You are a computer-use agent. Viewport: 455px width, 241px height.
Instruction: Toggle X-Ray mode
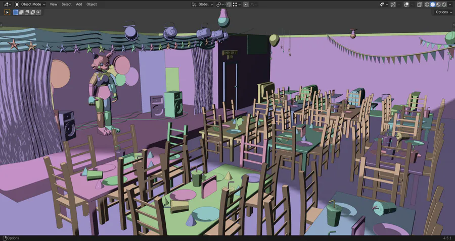click(x=420, y=5)
